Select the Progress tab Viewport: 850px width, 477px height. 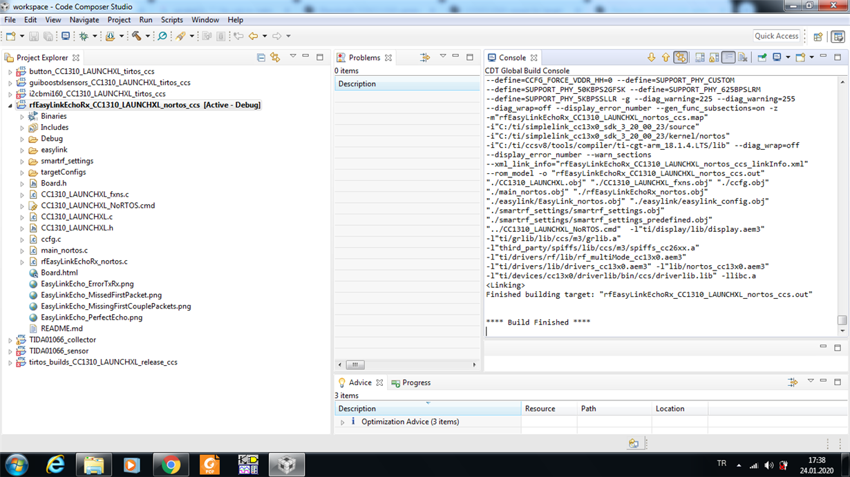[411, 382]
